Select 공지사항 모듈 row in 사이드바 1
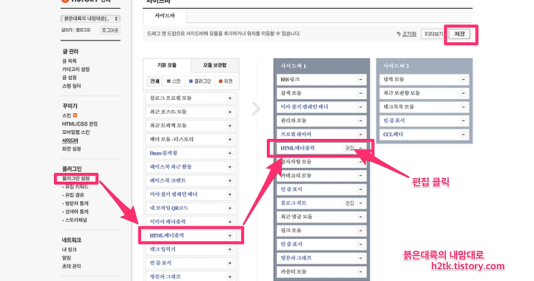534x281 pixels. [321, 162]
